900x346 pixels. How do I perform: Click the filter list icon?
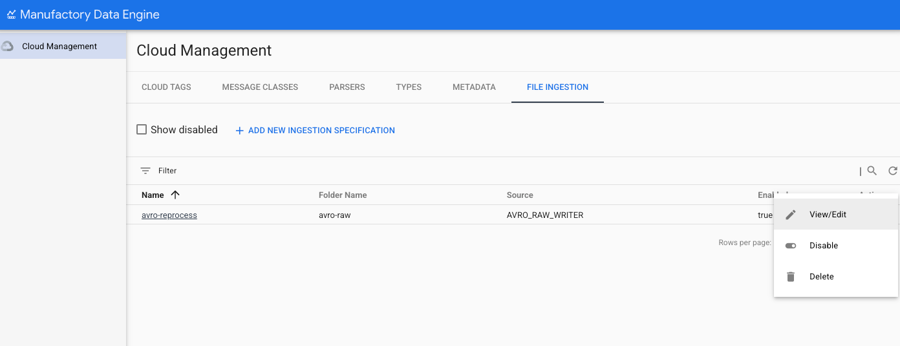(145, 171)
